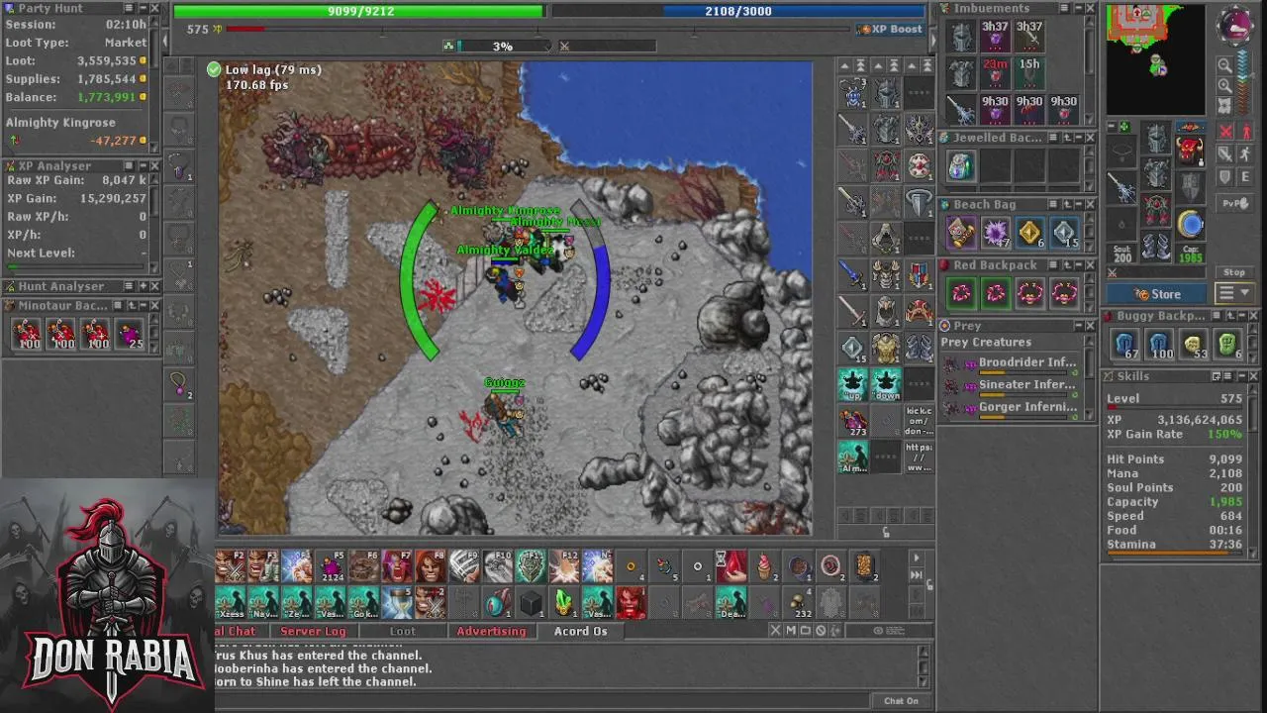
Task: Use the ice cream cone hotkey item
Action: click(x=764, y=566)
